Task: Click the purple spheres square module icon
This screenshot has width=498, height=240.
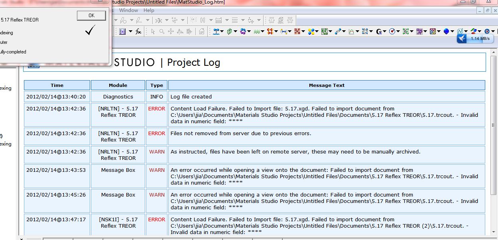Action: pos(419,31)
